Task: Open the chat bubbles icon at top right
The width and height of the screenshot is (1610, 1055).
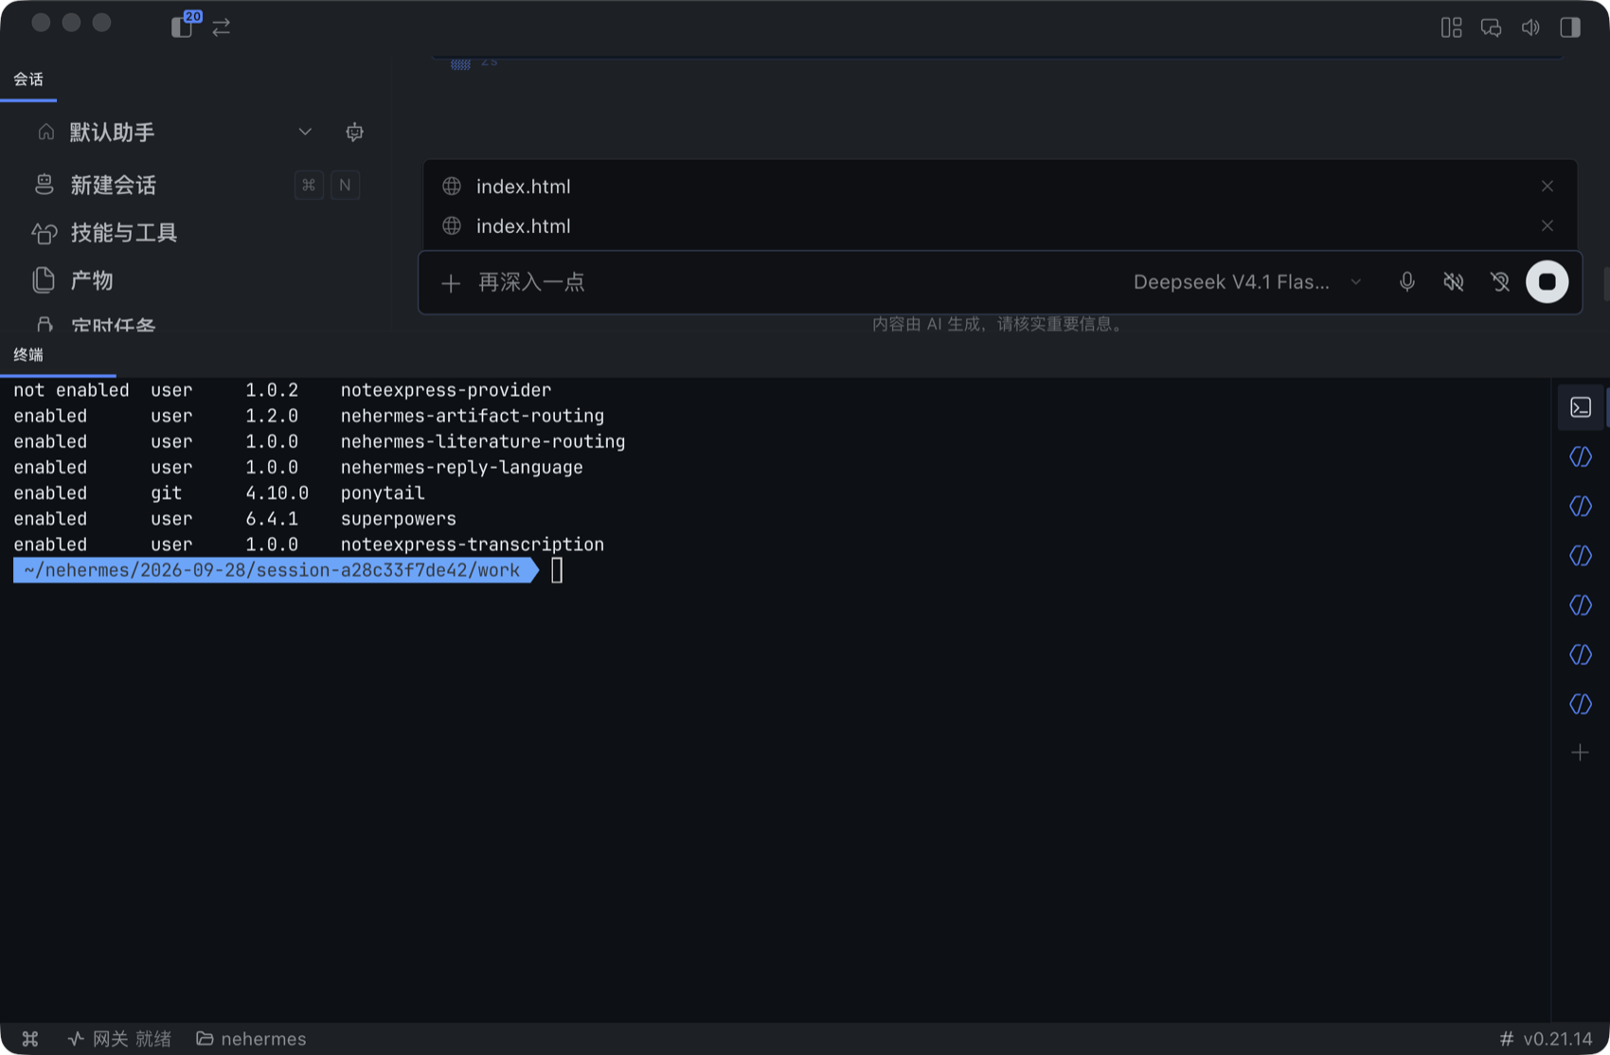Action: [1491, 27]
